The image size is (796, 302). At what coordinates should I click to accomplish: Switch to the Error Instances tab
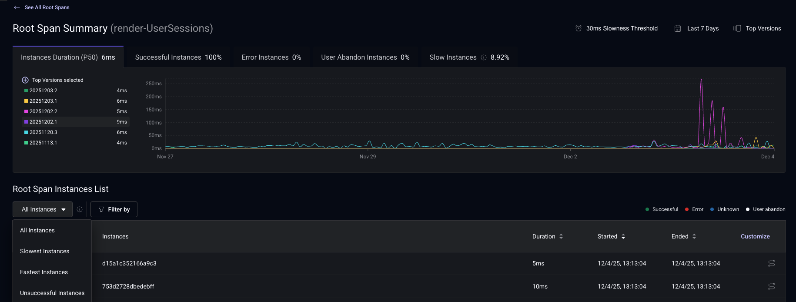click(271, 57)
